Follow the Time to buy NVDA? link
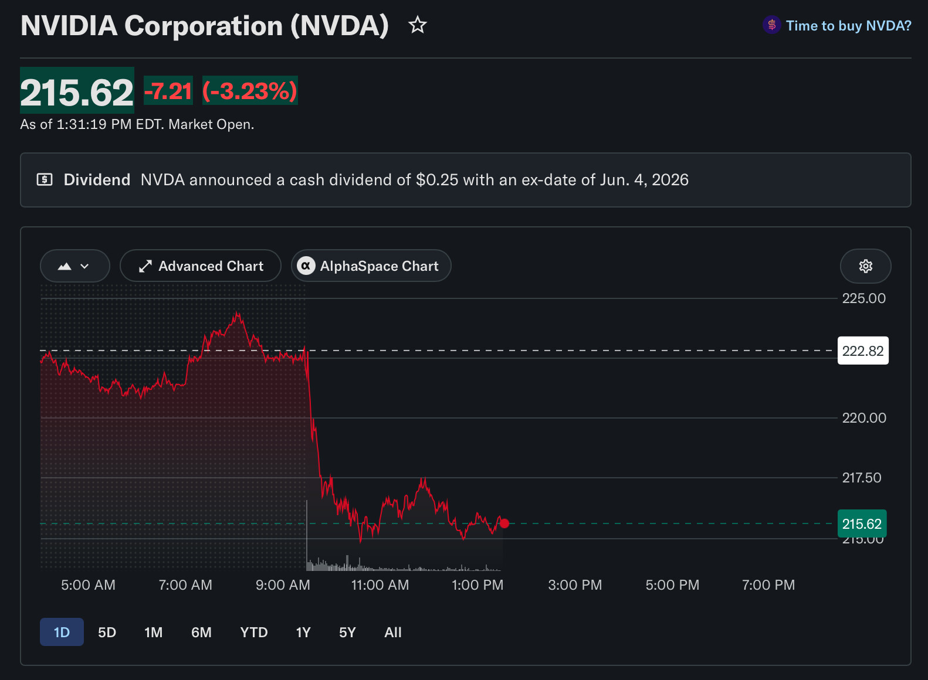 click(x=849, y=26)
